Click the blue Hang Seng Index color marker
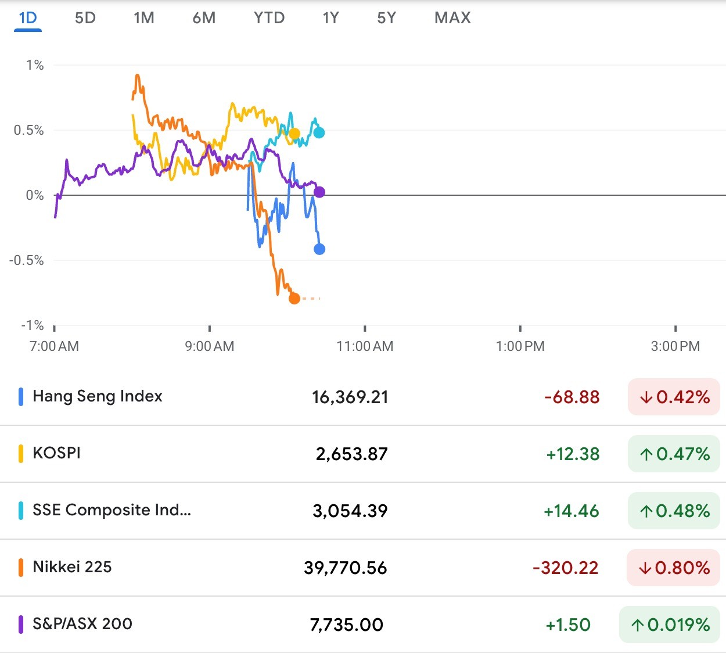The image size is (726, 653). [x=21, y=397]
